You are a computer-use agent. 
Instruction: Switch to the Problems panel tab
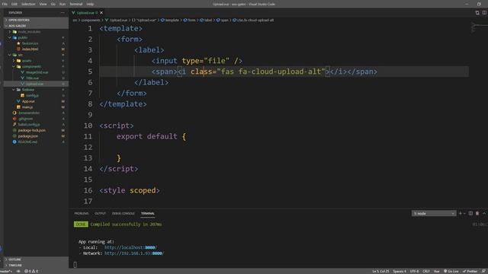point(82,213)
